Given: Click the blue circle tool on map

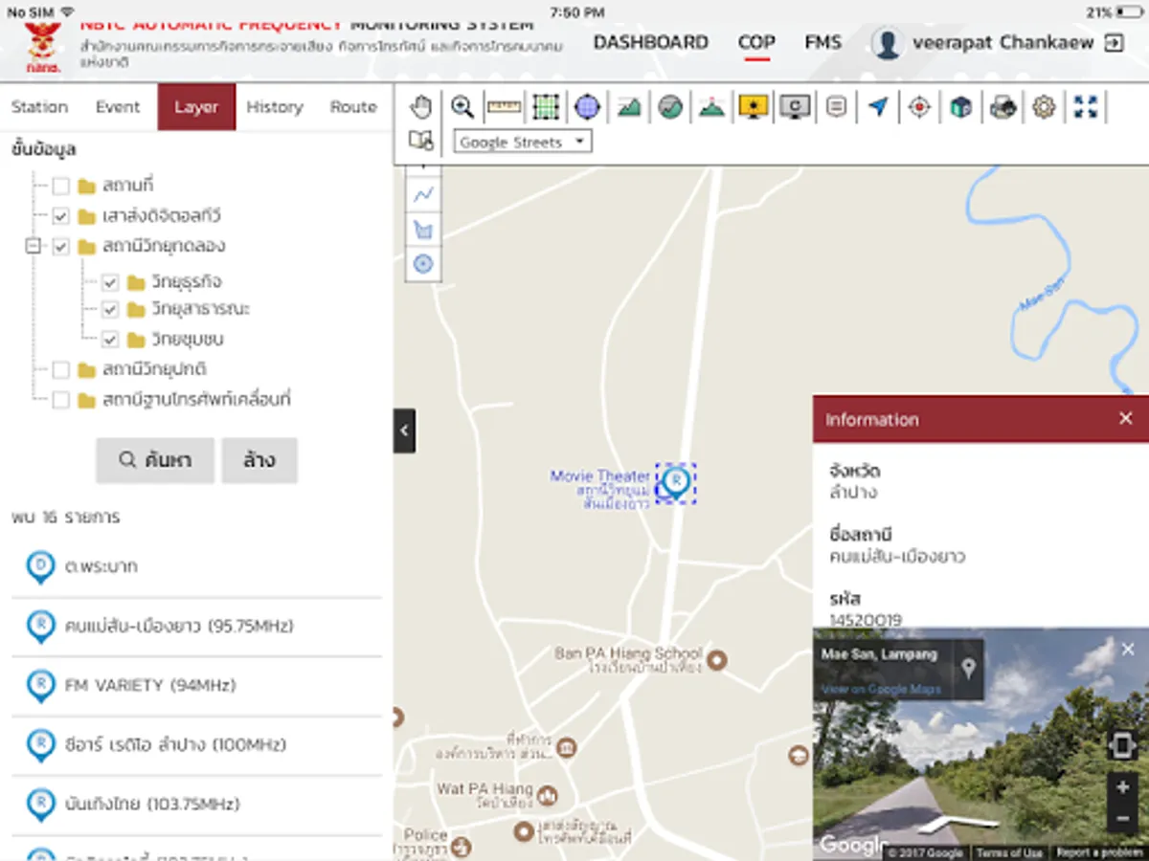Looking at the screenshot, I should (x=423, y=264).
